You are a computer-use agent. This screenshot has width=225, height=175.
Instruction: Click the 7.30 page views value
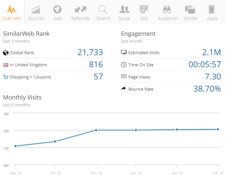click(213, 77)
